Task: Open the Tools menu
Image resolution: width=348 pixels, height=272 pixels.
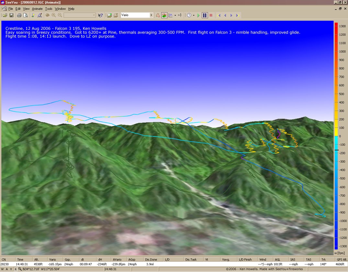Action: (49, 9)
